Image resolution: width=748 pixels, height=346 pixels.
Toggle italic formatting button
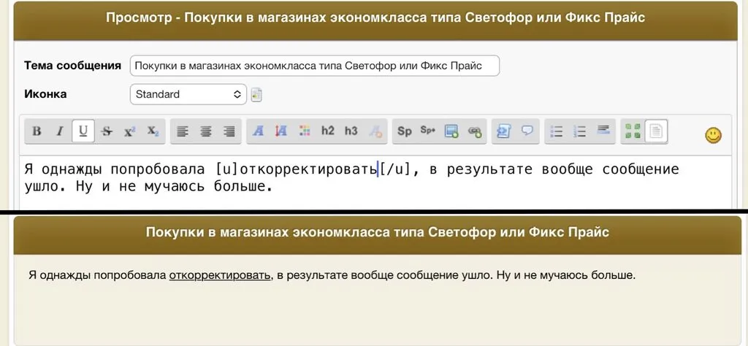(x=60, y=131)
